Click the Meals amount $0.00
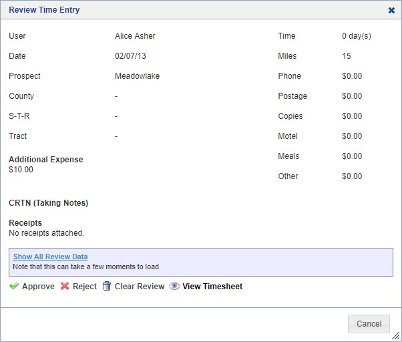 tap(352, 156)
